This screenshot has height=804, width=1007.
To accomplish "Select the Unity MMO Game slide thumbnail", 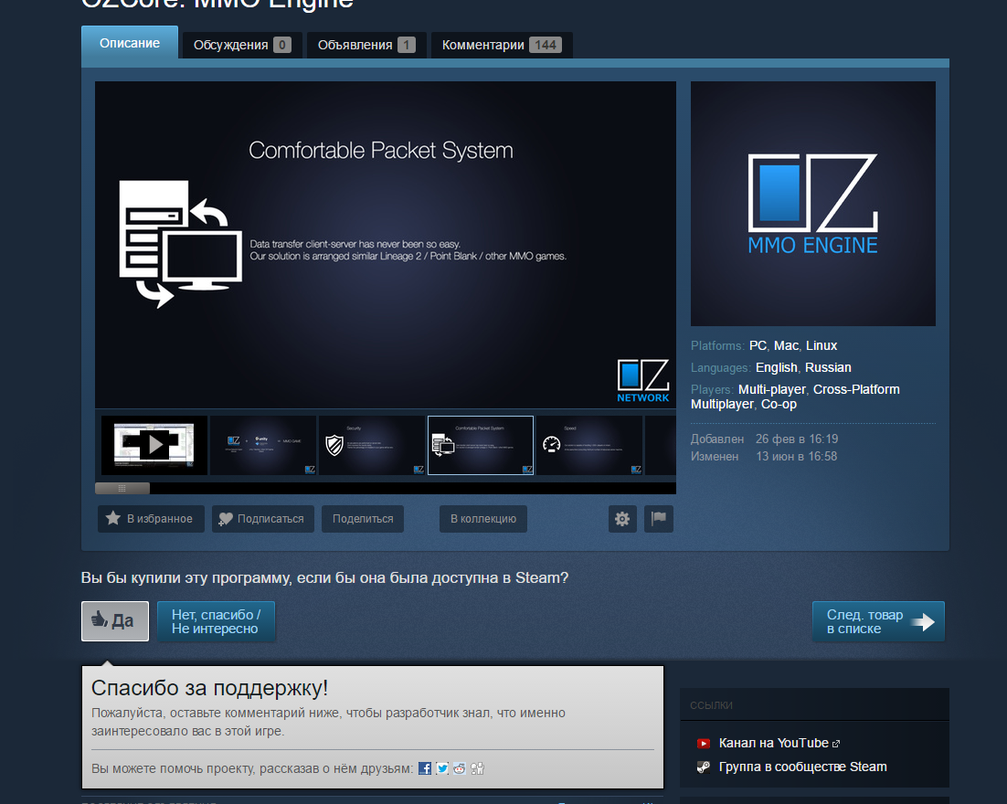I will click(263, 445).
